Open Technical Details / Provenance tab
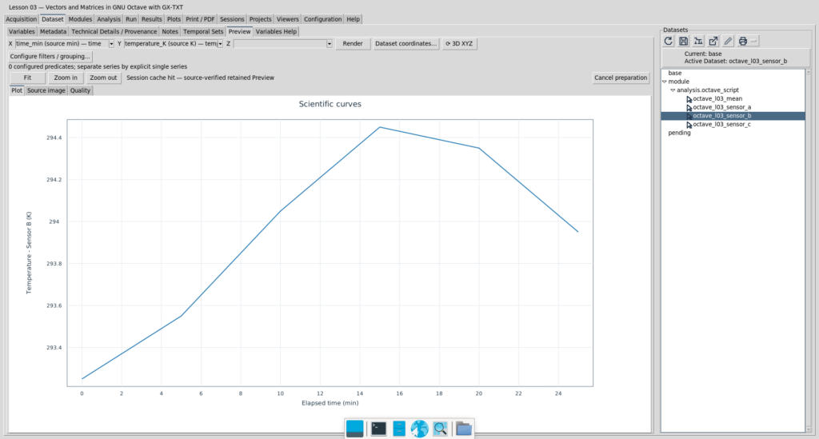Screen dimensions: 819x439 [114, 32]
